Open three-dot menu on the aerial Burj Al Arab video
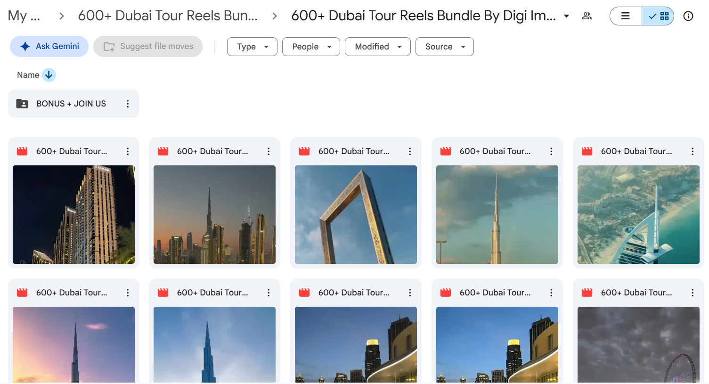709x384 pixels. click(693, 151)
